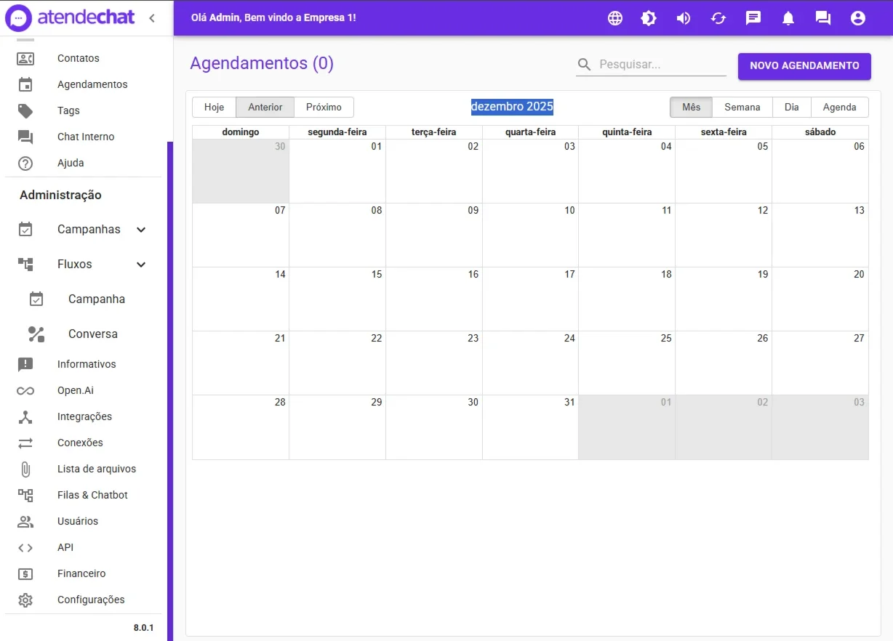Image resolution: width=893 pixels, height=641 pixels.
Task: Switch calendar to Semana view
Action: 742,107
